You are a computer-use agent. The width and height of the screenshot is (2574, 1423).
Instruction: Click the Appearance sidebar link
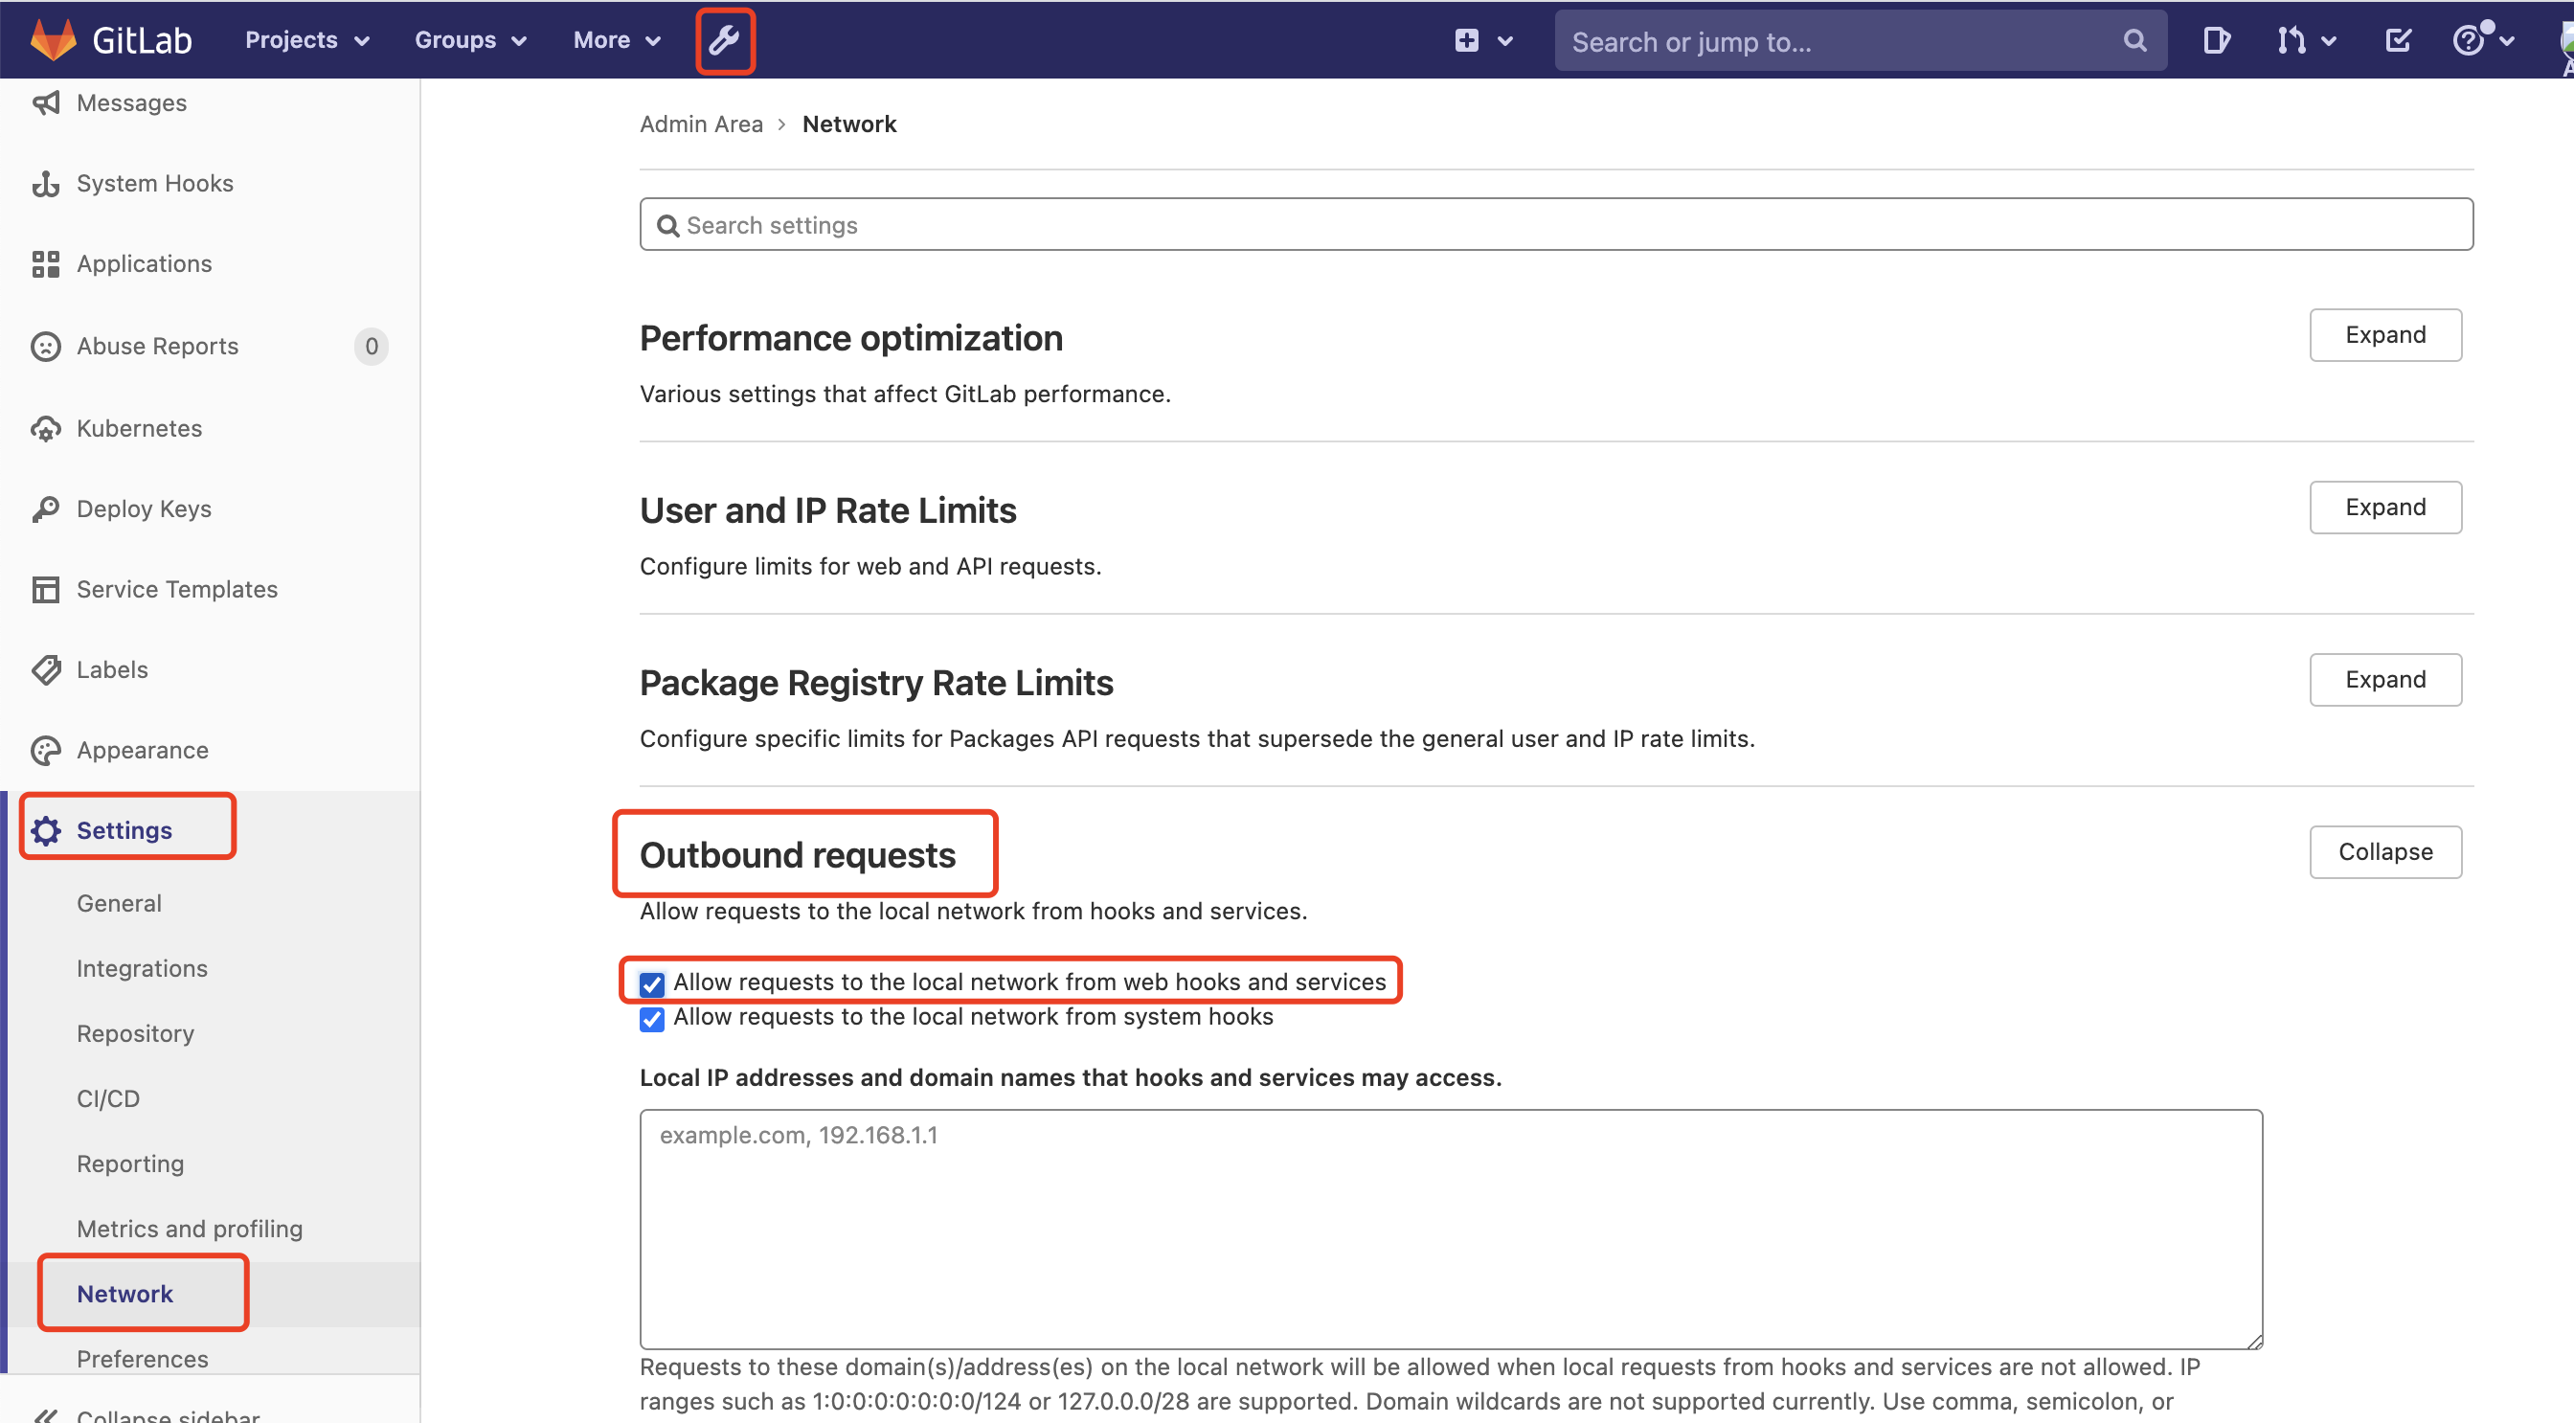(143, 751)
